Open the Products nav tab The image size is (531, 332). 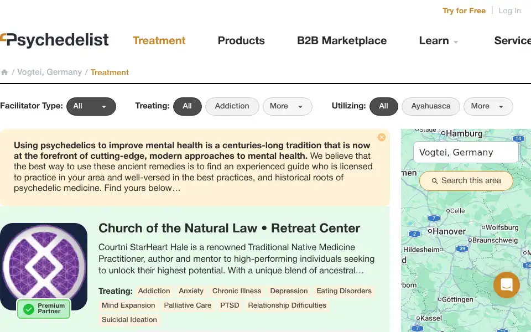[x=241, y=40]
